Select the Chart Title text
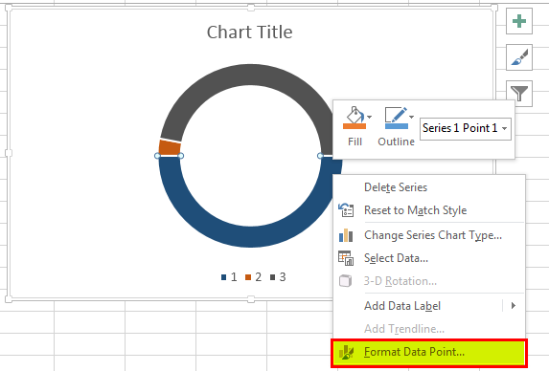This screenshot has height=371, width=549. (249, 33)
